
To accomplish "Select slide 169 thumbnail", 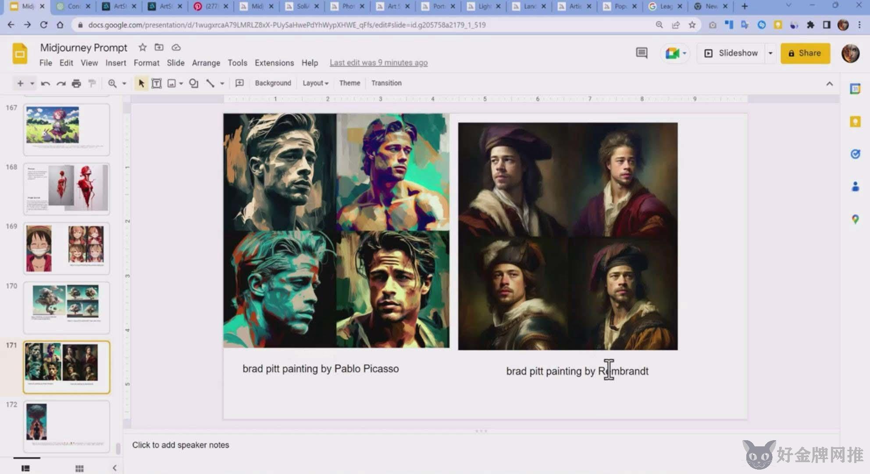I will (66, 248).
